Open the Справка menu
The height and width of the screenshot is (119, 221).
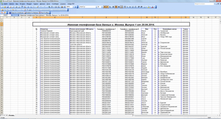[x=63, y=4]
